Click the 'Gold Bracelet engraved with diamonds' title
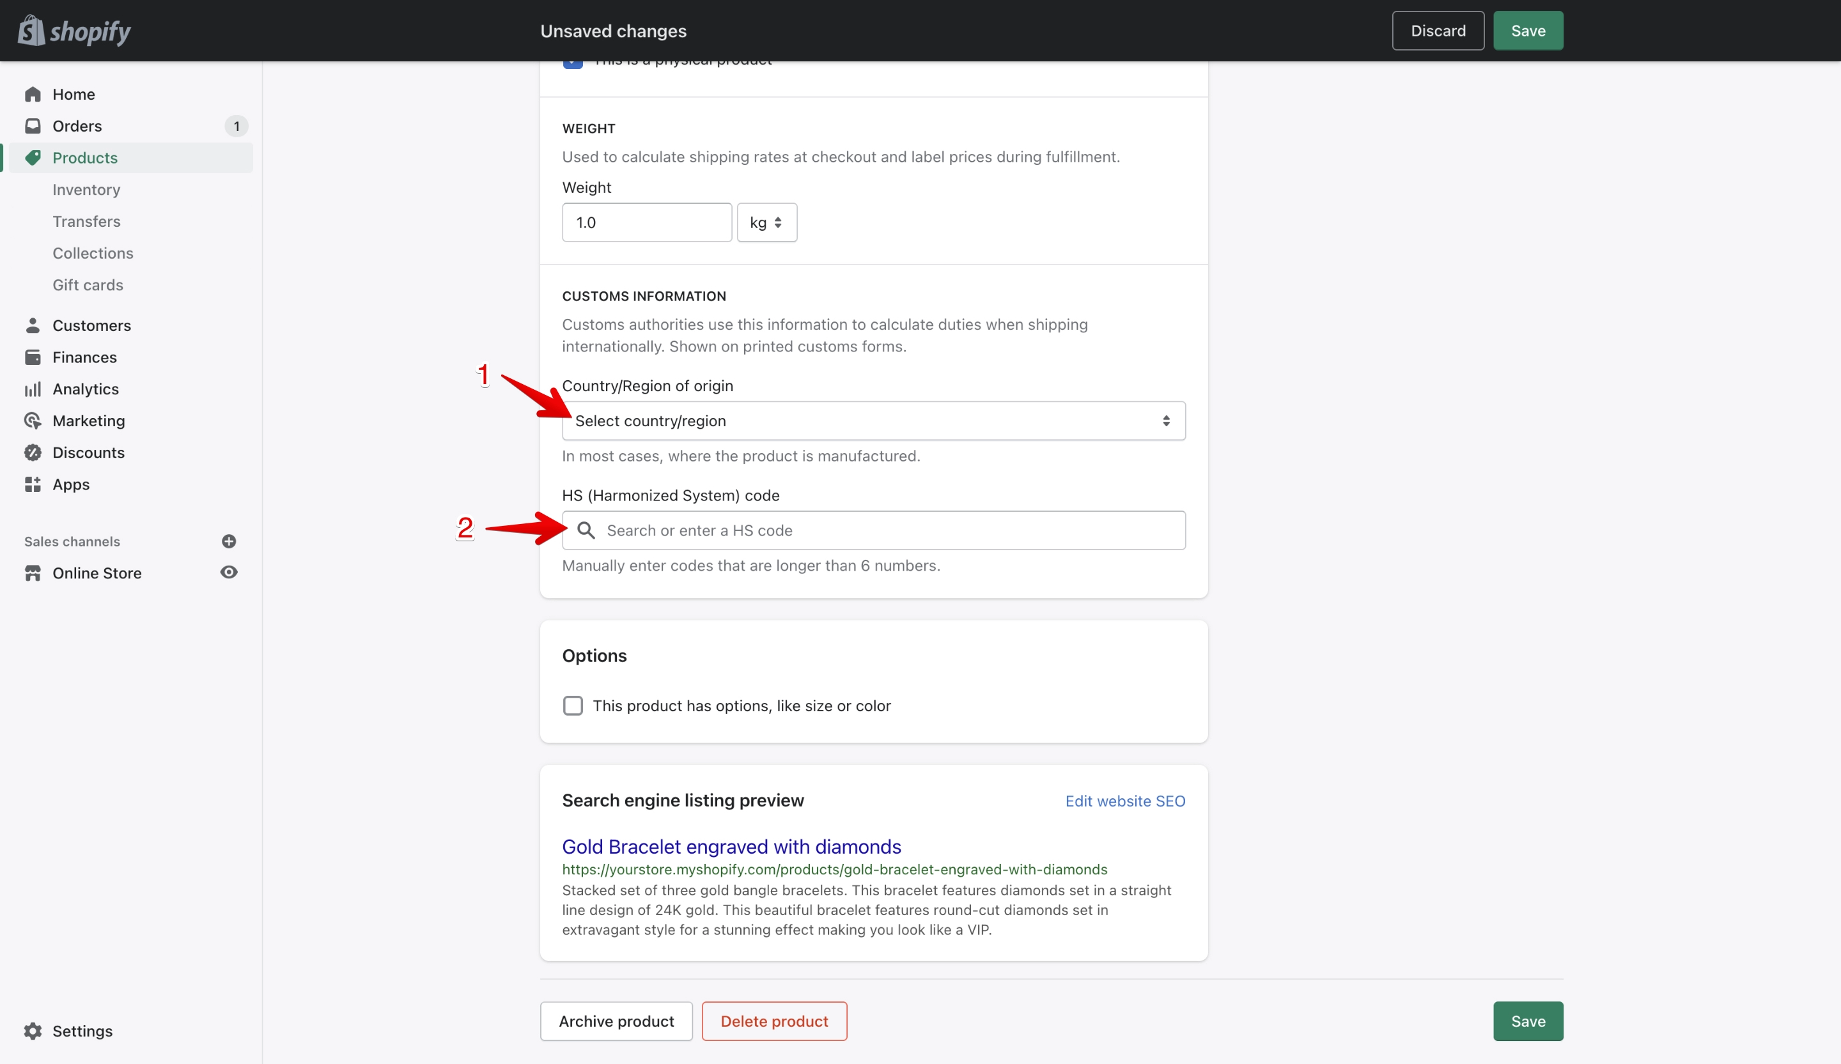1841x1064 pixels. [731, 846]
